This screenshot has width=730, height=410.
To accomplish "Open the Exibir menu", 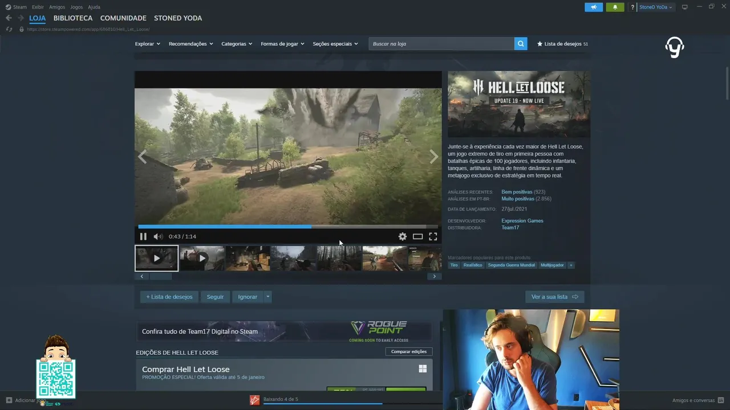I will [38, 7].
